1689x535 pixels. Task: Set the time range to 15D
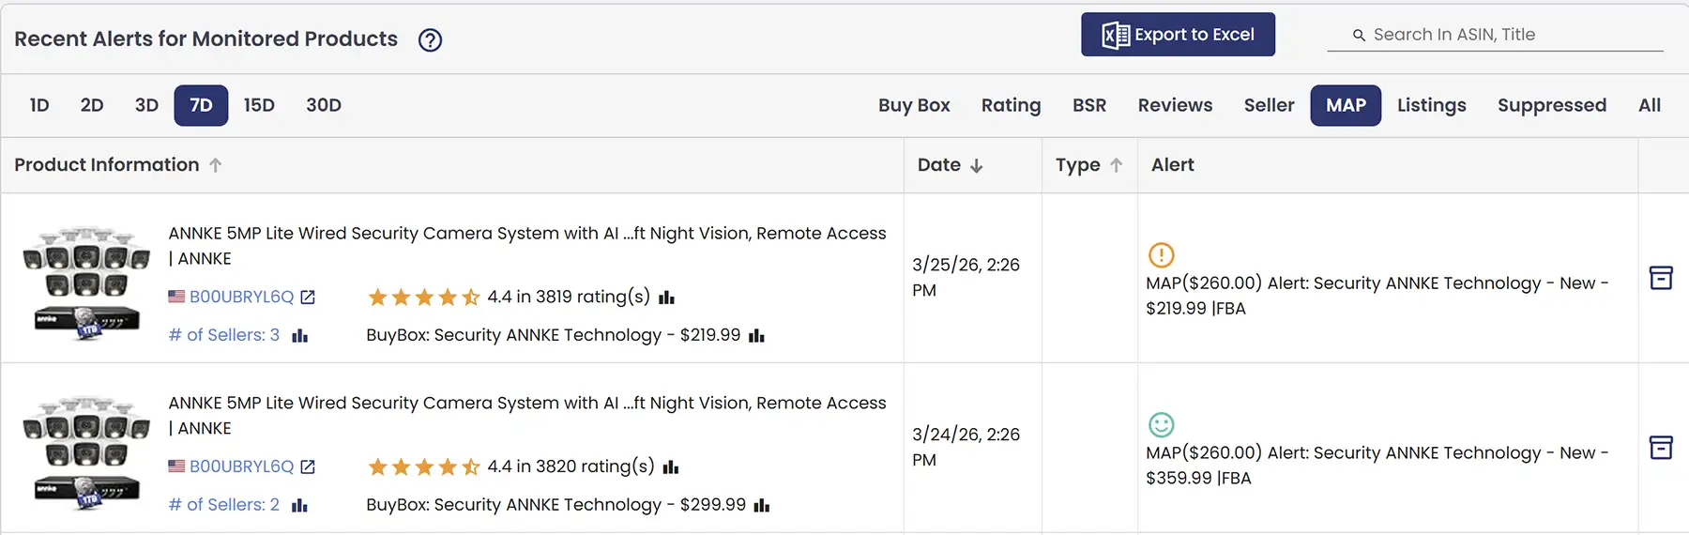[x=259, y=105]
